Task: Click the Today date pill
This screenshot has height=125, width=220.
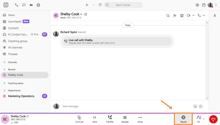Action: [128, 25]
